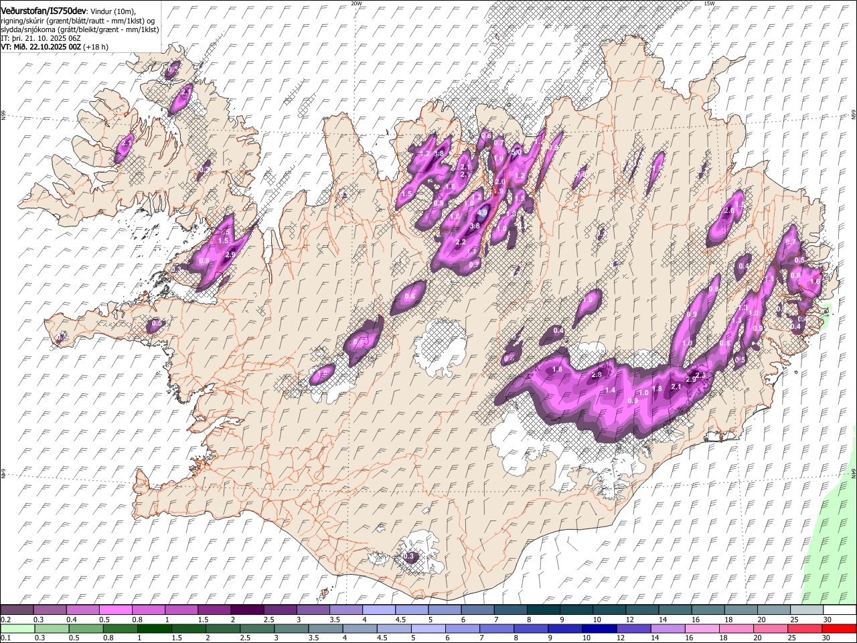Pick the lavender 4 swatch in upper scale
The height and width of the screenshot is (643, 857).
coord(379,610)
